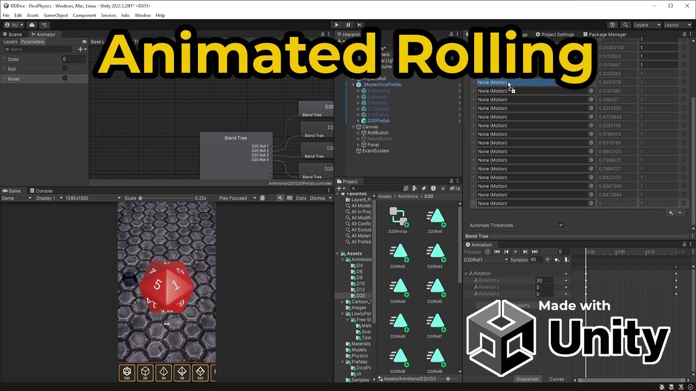The image size is (696, 391).
Task: Toggle hidden packages visibility icon showing 18
Action: [455, 188]
